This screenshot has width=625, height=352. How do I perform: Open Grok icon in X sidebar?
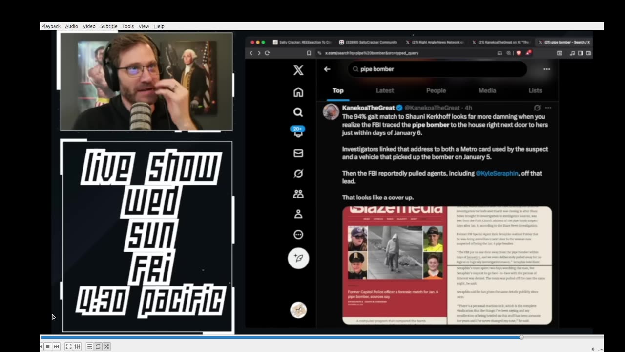coord(298,174)
